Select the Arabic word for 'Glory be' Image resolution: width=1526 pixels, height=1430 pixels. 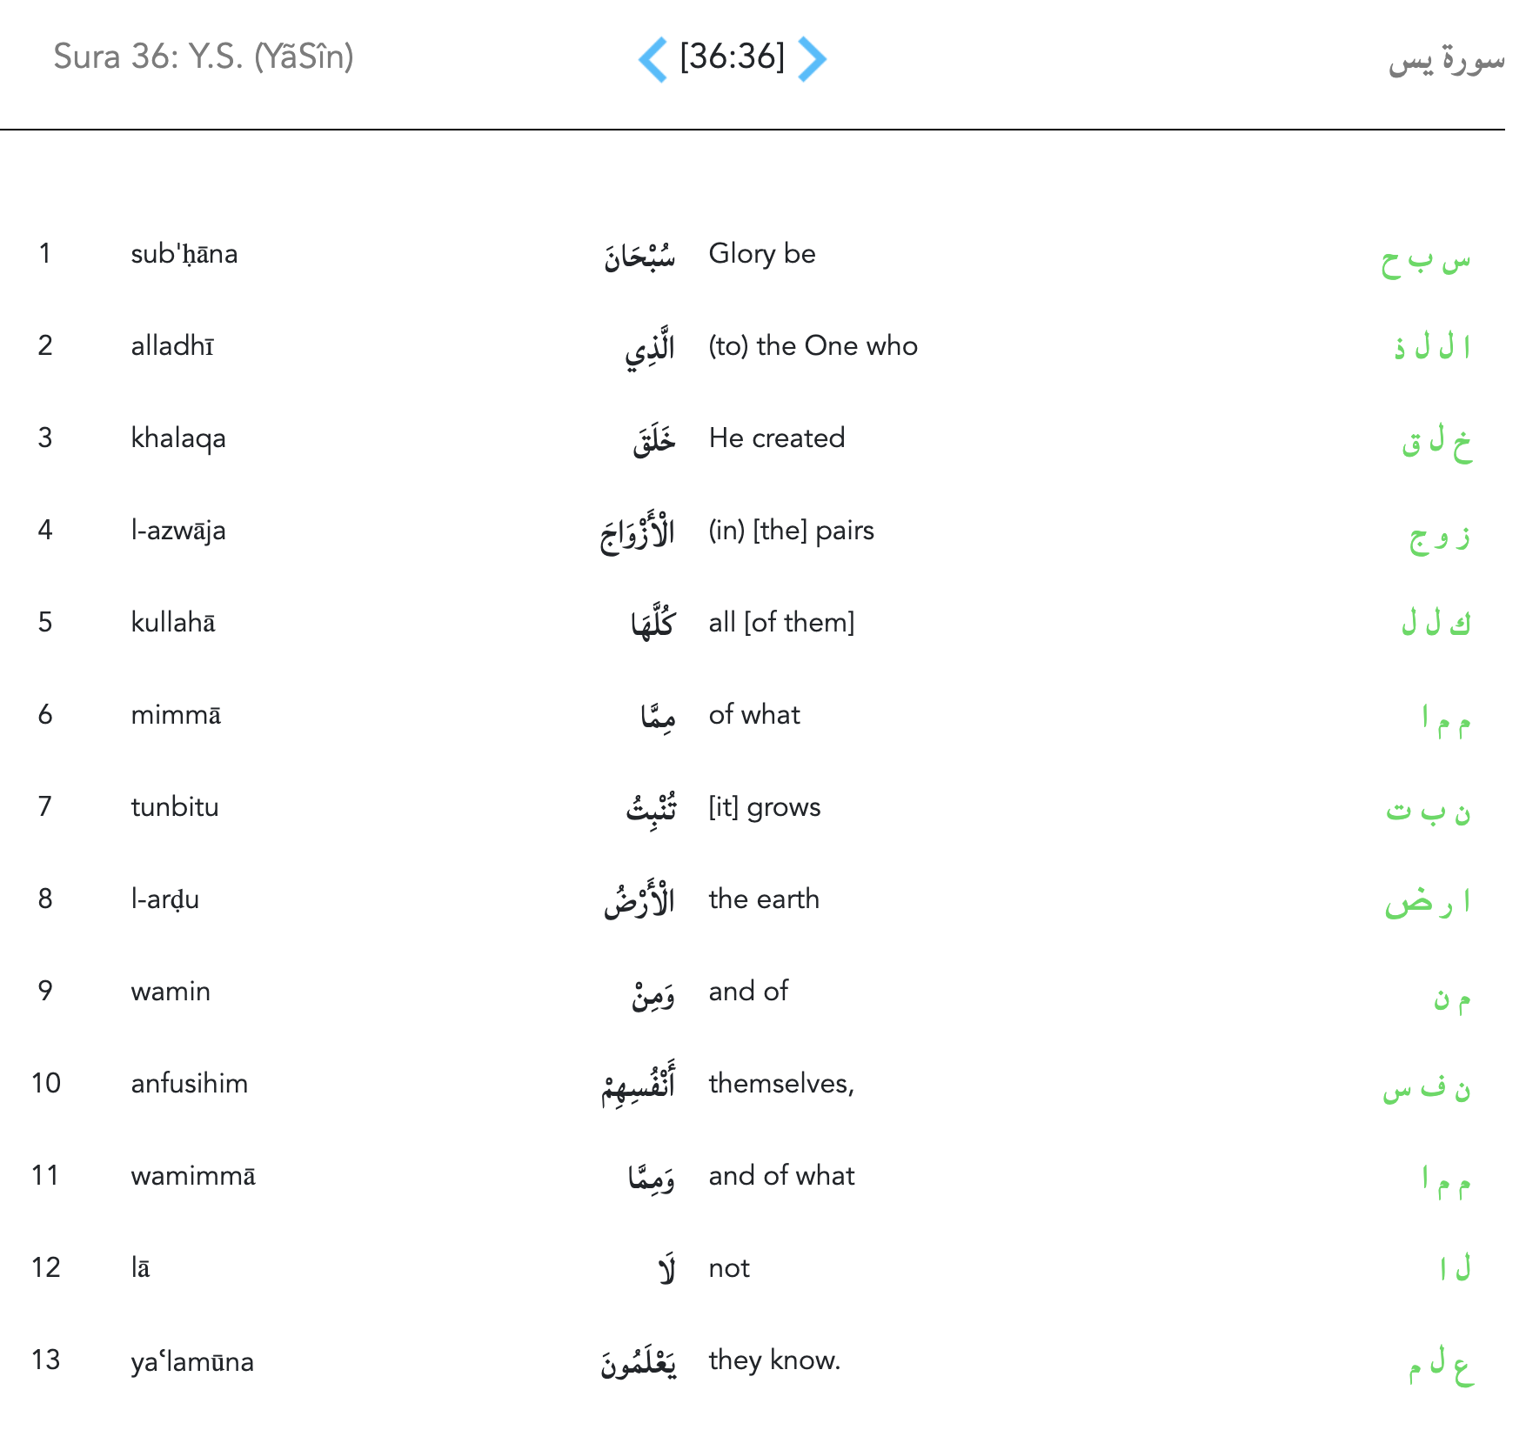pos(639,256)
